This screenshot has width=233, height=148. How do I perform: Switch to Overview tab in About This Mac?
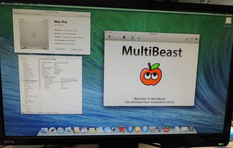(17, 13)
